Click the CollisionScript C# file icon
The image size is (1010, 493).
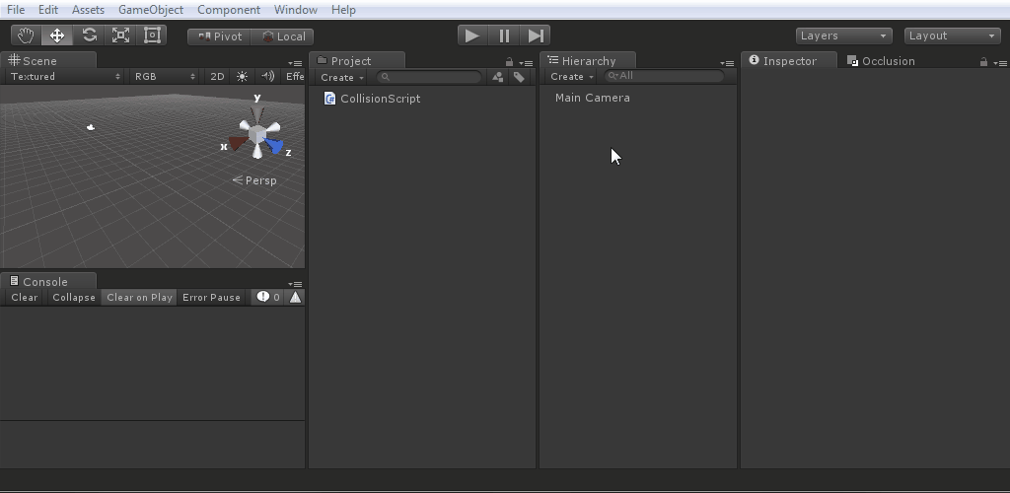329,99
